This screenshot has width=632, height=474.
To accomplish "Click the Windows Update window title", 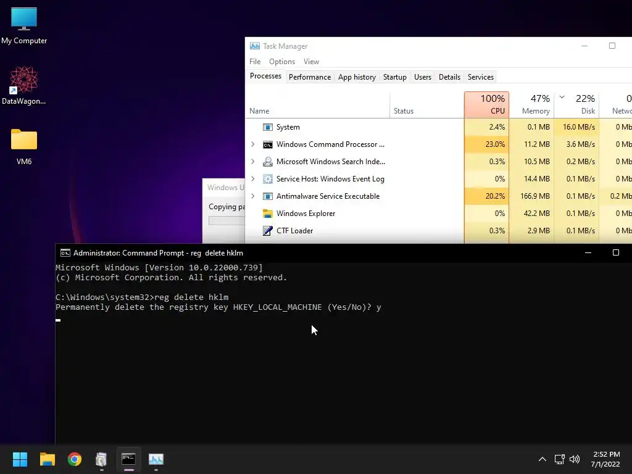I will 226,188.
